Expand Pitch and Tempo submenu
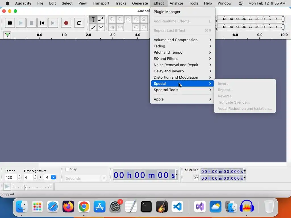The image size is (291, 218). click(x=182, y=52)
